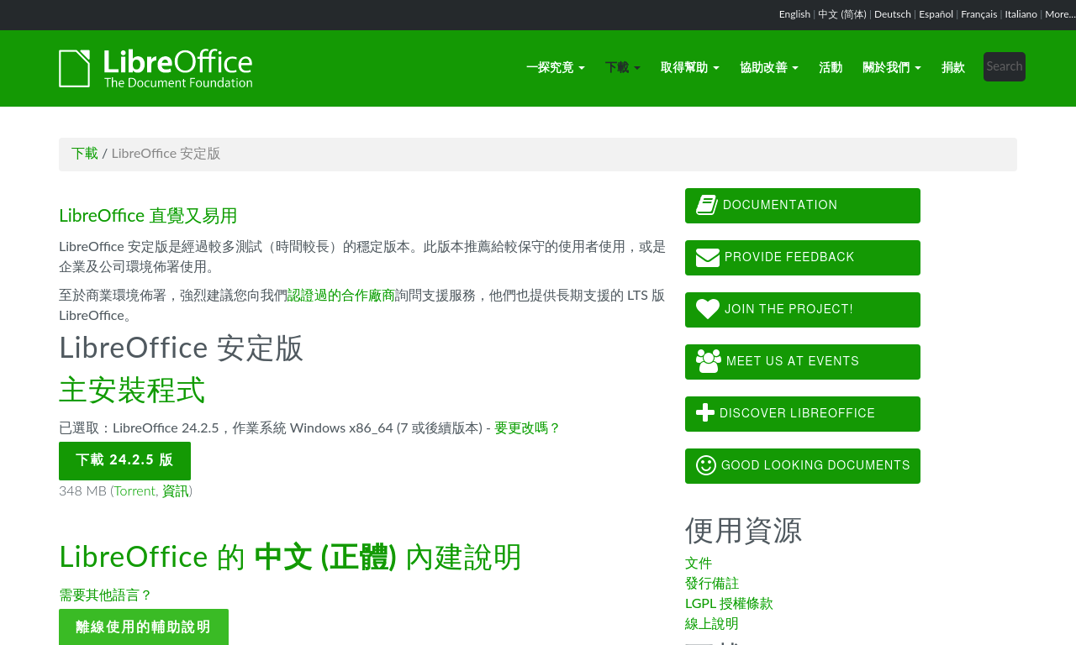Screen dimensions: 1076x645
Task: Open the More... languages link
Action: (1060, 14)
